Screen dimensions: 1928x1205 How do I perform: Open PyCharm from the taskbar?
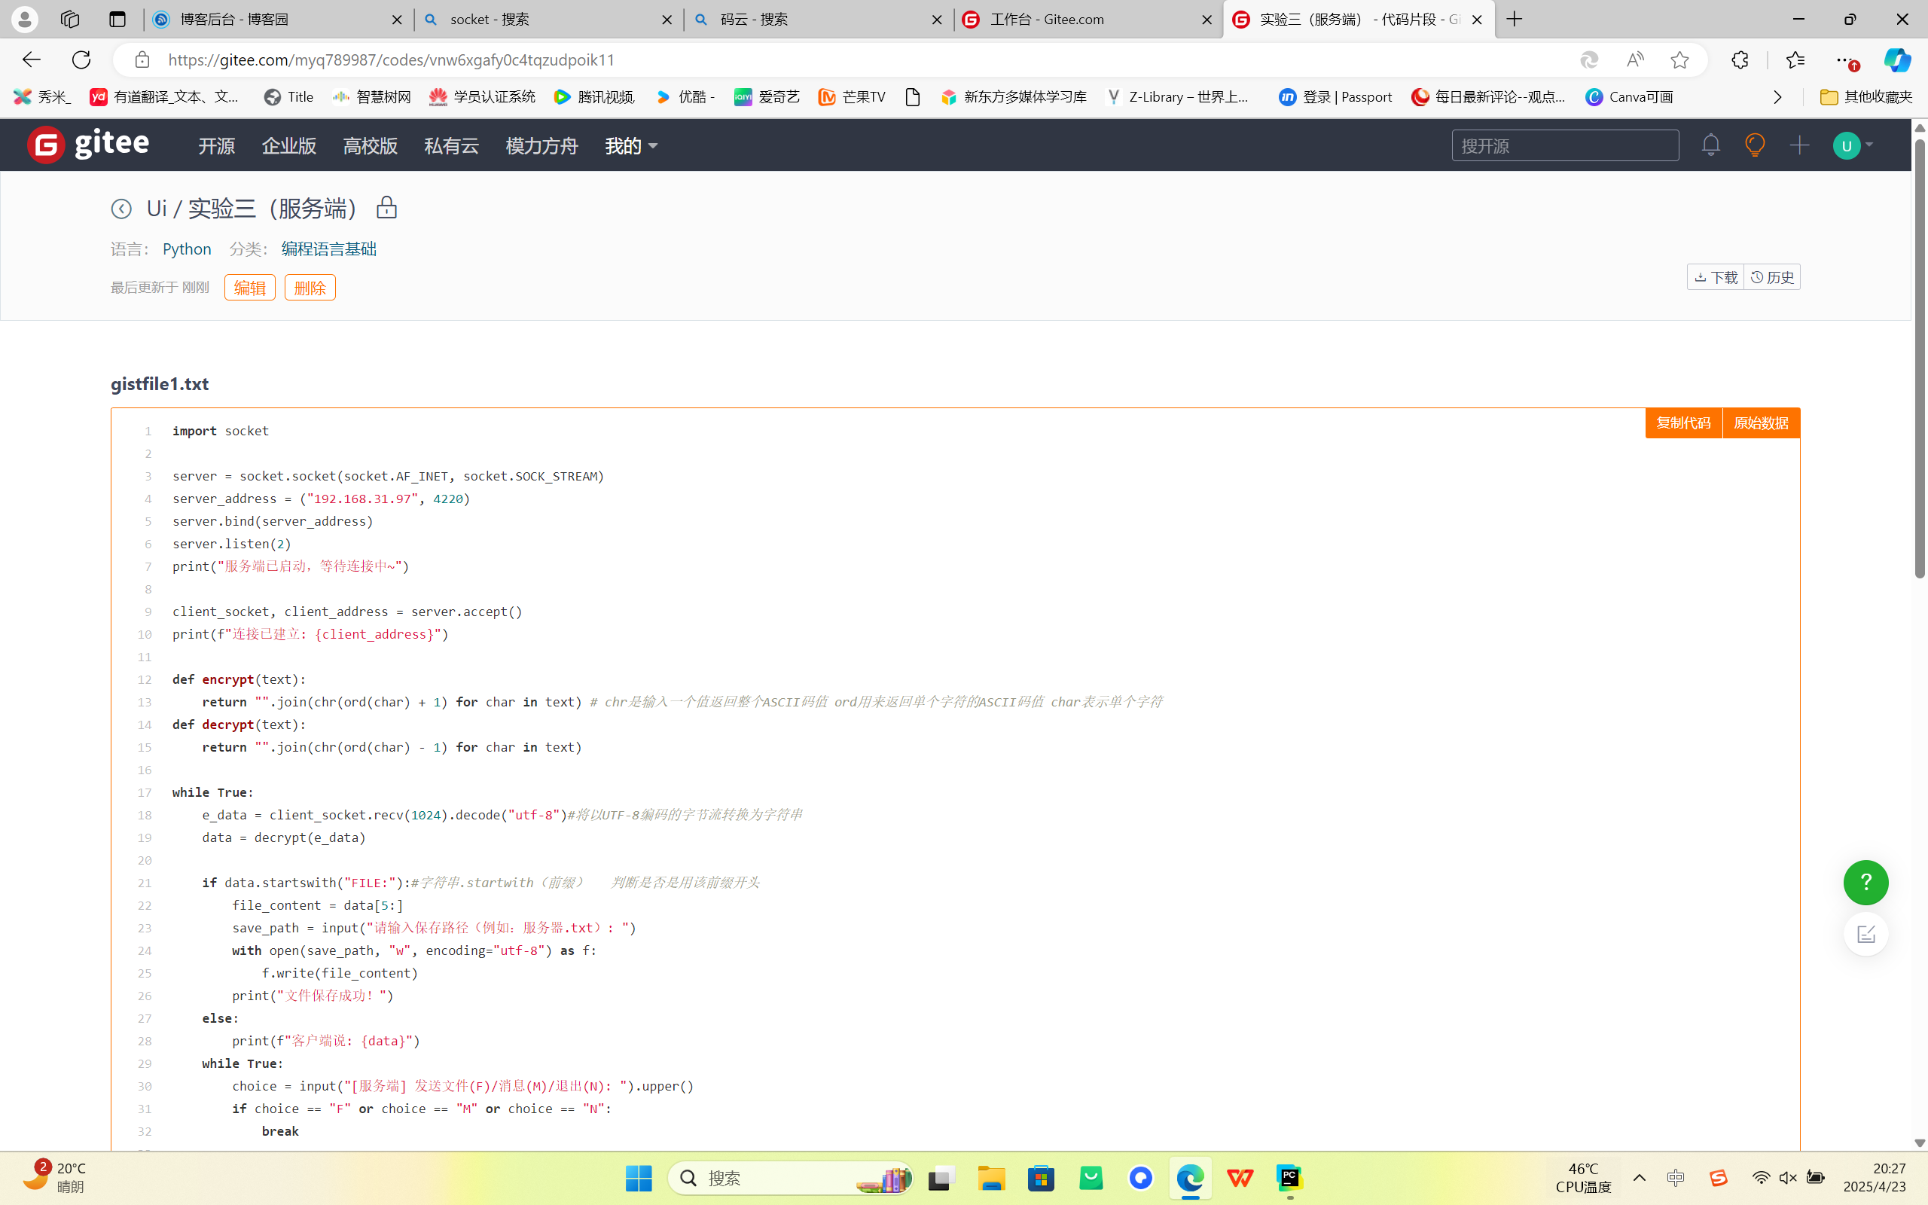[1289, 1178]
